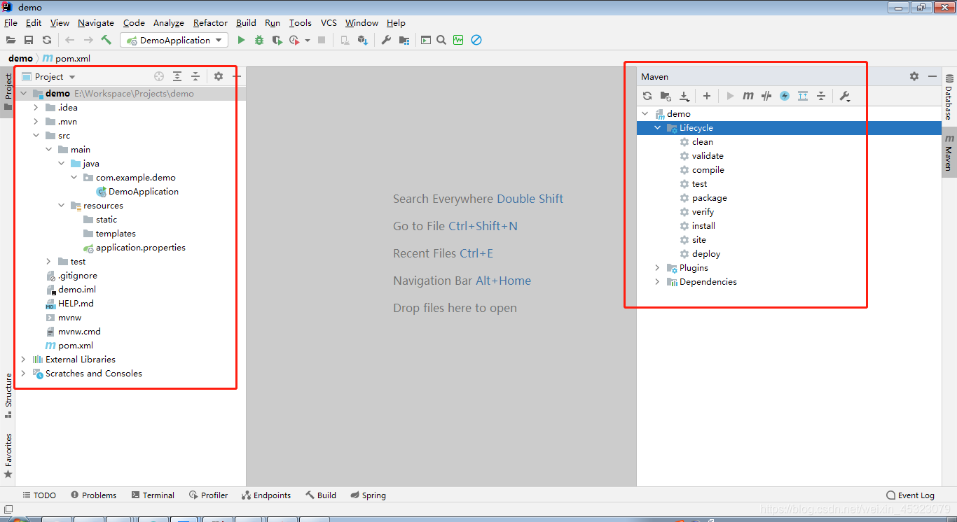Collapse Maven Lifecycle node
Screen dimensions: 957x522
click(657, 128)
